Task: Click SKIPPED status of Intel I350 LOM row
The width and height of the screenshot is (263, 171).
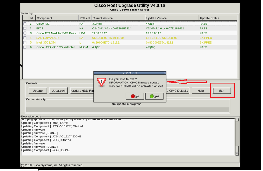Action: (x=206, y=42)
